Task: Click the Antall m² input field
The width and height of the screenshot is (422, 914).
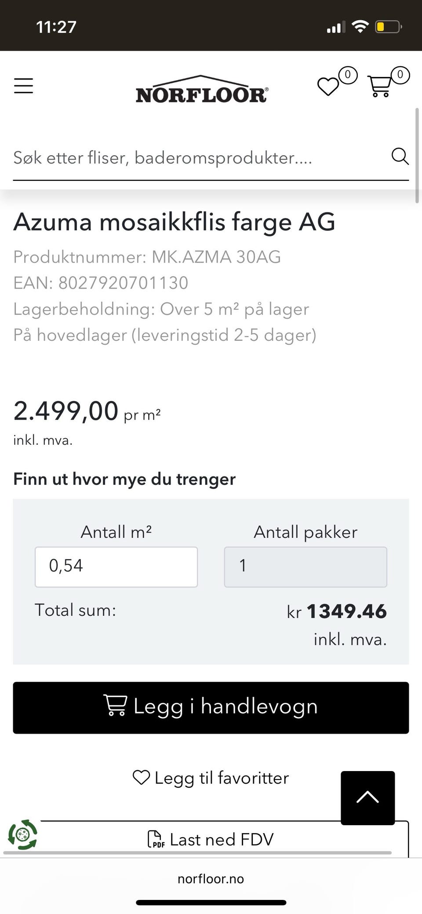Action: [116, 567]
